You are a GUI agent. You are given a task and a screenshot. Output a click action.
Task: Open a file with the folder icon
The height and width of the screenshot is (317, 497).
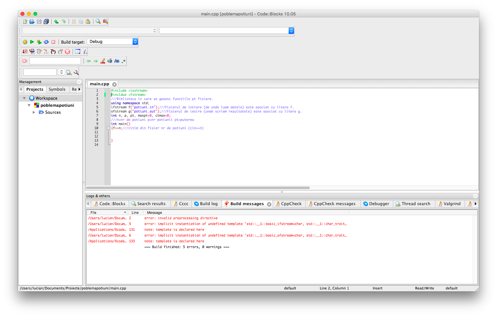(x=32, y=21)
